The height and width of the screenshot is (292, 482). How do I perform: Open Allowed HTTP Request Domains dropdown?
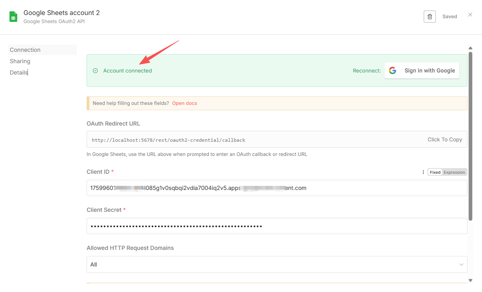pyautogui.click(x=276, y=264)
